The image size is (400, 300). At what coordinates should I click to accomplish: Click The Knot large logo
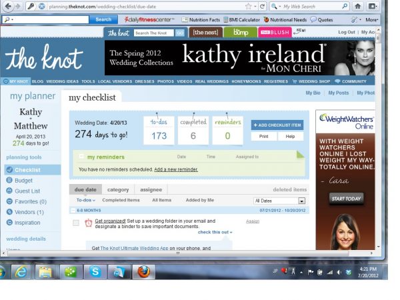[x=44, y=57]
